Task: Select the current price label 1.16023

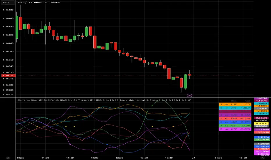Action: coord(8,75)
